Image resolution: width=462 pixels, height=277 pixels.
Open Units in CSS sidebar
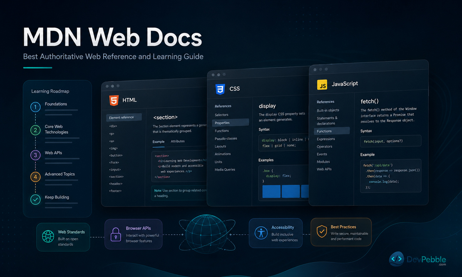[x=218, y=162]
